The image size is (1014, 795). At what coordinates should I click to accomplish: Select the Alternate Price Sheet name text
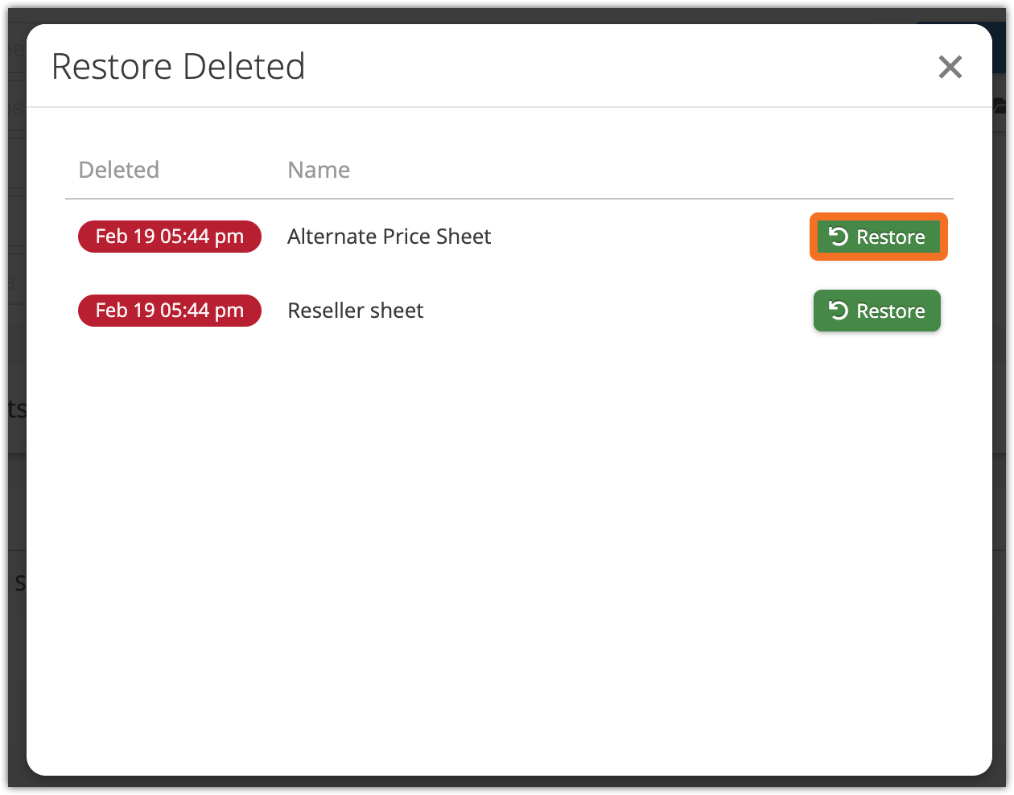point(389,237)
